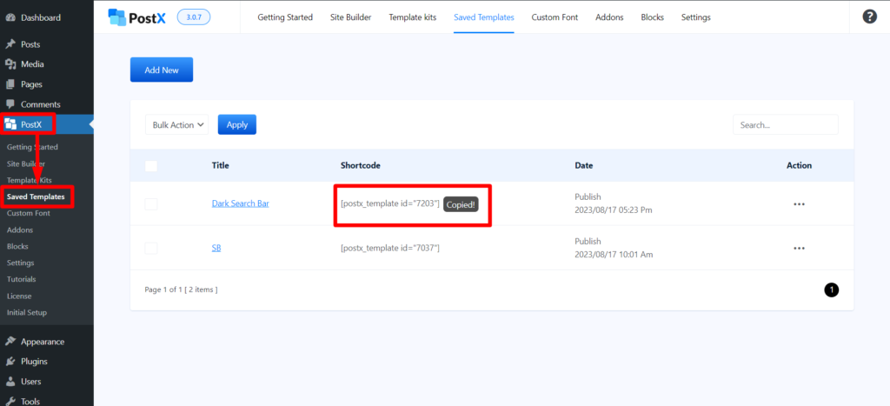Viewport: 890px width, 406px height.
Task: Open Blocks in sidebar submenu
Action: (x=17, y=246)
